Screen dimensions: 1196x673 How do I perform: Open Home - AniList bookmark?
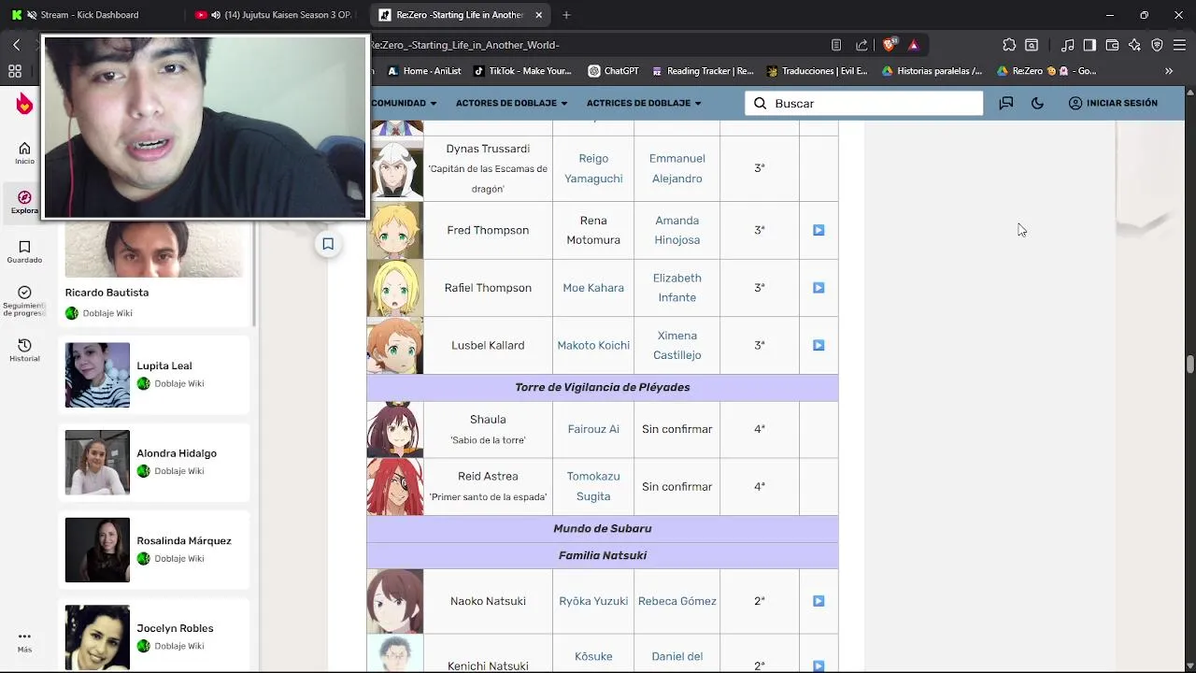click(424, 71)
